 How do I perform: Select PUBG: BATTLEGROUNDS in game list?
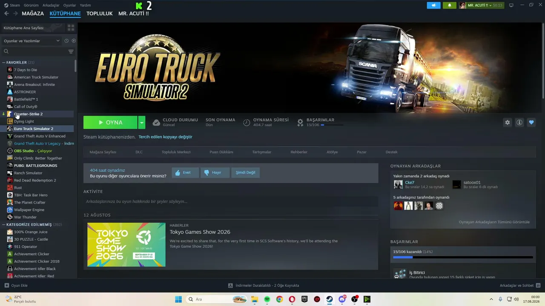pos(35,165)
